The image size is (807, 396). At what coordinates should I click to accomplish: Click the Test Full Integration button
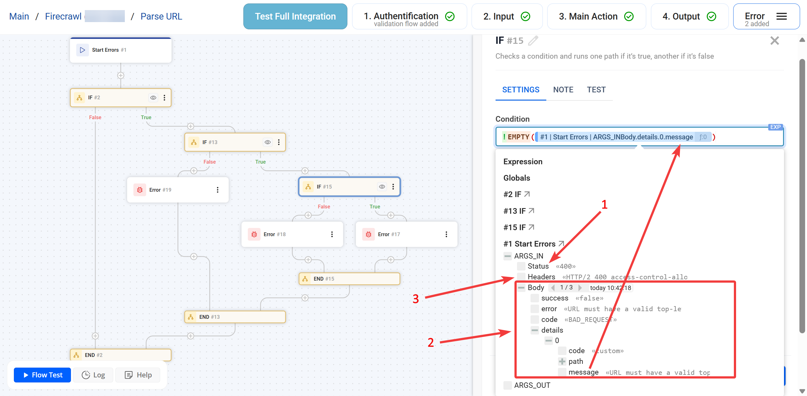pyautogui.click(x=295, y=16)
